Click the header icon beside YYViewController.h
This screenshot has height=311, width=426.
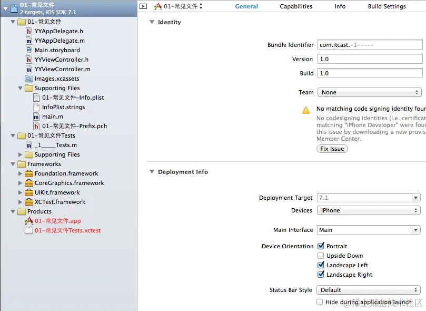(29, 60)
